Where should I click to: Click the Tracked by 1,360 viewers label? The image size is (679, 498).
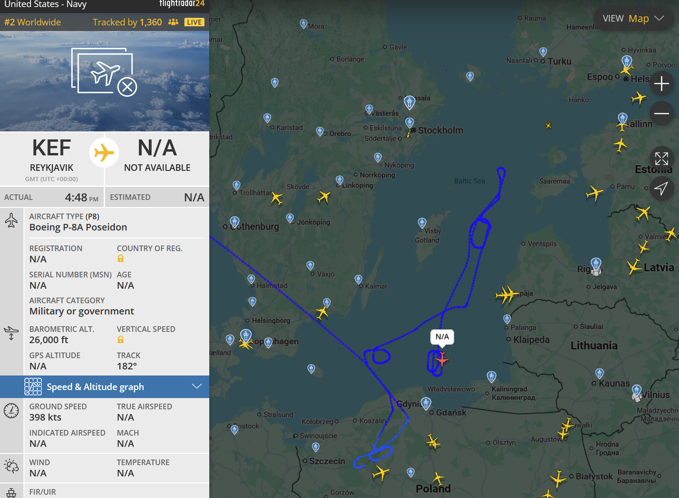tap(127, 22)
